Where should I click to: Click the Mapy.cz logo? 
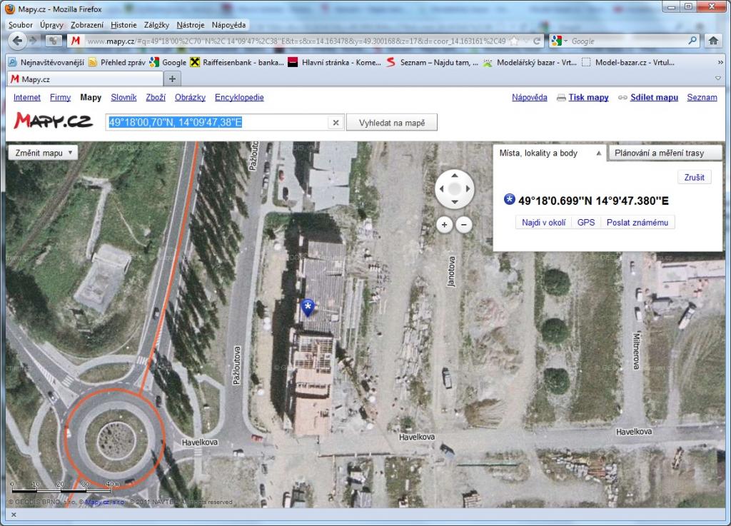[x=54, y=121]
